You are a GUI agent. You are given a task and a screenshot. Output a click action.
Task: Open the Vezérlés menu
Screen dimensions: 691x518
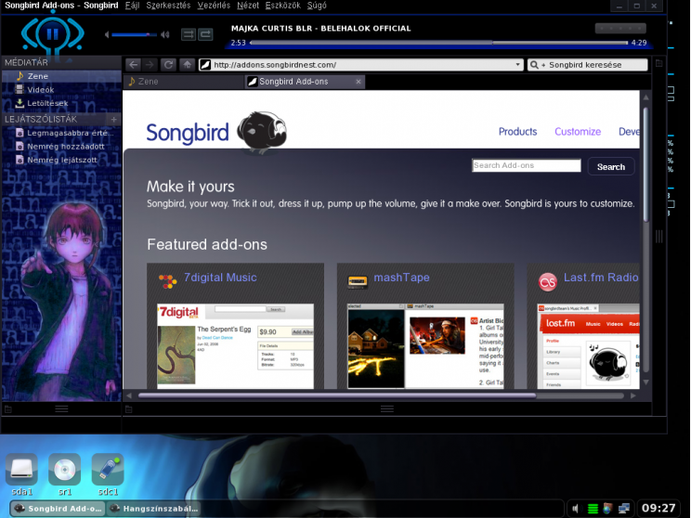(x=214, y=6)
